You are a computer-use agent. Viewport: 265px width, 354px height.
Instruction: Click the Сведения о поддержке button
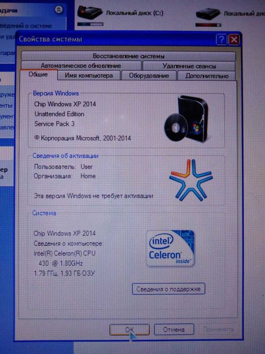point(169,289)
